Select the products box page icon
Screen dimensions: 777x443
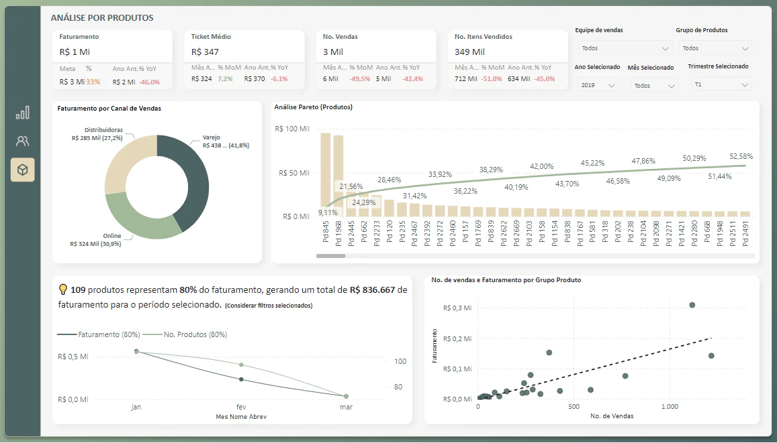click(23, 170)
